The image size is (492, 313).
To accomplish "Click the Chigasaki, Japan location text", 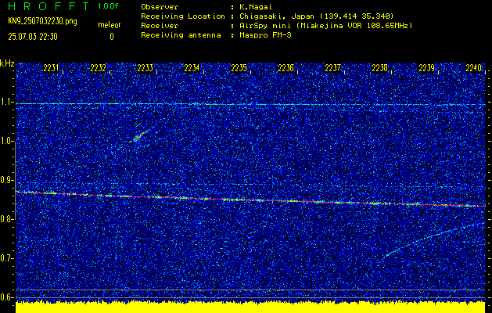I will click(x=317, y=16).
